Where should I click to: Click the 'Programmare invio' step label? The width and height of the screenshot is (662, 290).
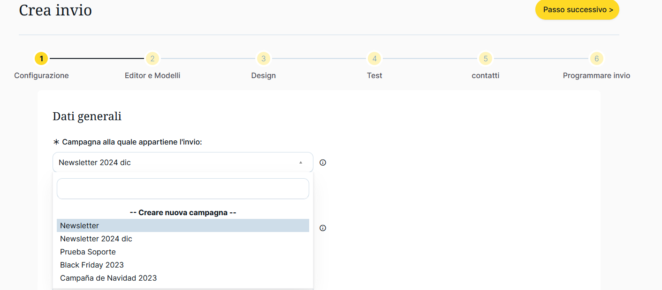click(x=596, y=76)
